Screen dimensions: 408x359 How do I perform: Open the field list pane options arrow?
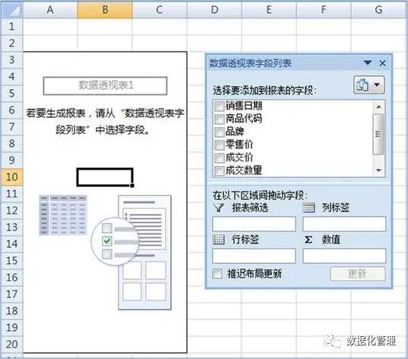(x=368, y=63)
